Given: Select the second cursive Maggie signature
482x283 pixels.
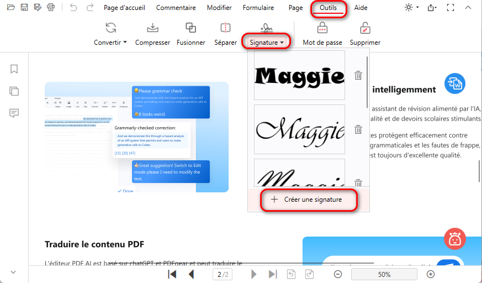Looking at the screenshot, I should coord(299,129).
